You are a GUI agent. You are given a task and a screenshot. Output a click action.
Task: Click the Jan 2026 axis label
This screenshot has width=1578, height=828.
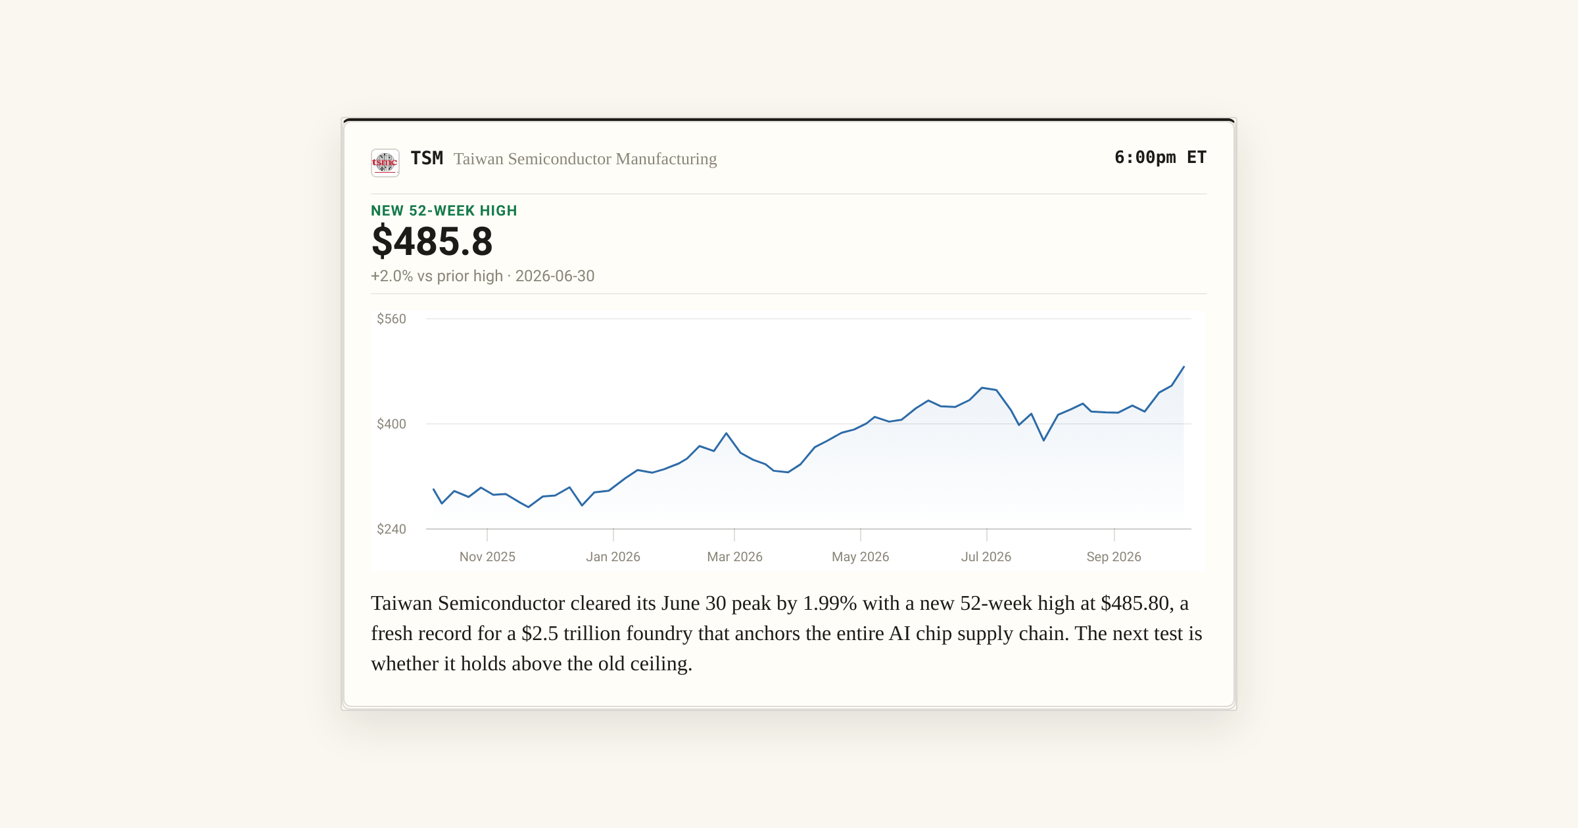pos(613,557)
